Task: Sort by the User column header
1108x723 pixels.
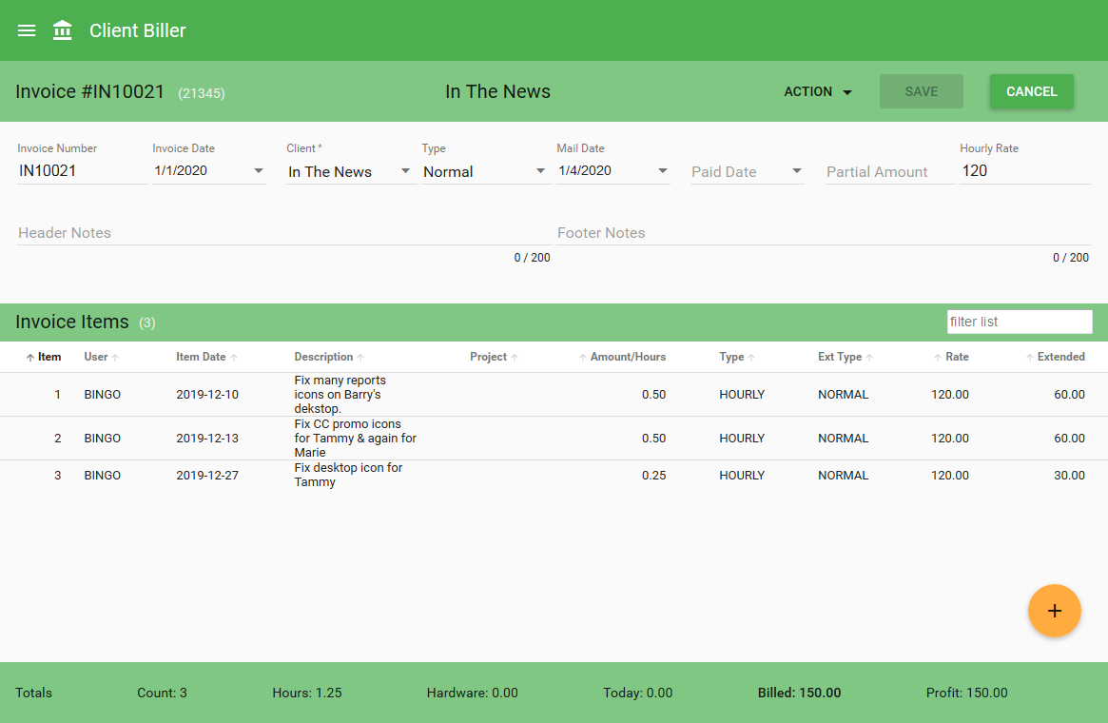Action: [x=101, y=357]
